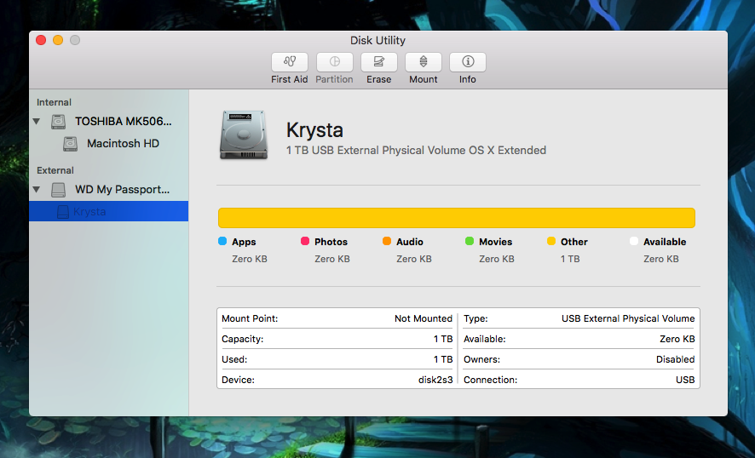Click the blue Apps legend dot
The height and width of the screenshot is (458, 755).
pyautogui.click(x=222, y=242)
